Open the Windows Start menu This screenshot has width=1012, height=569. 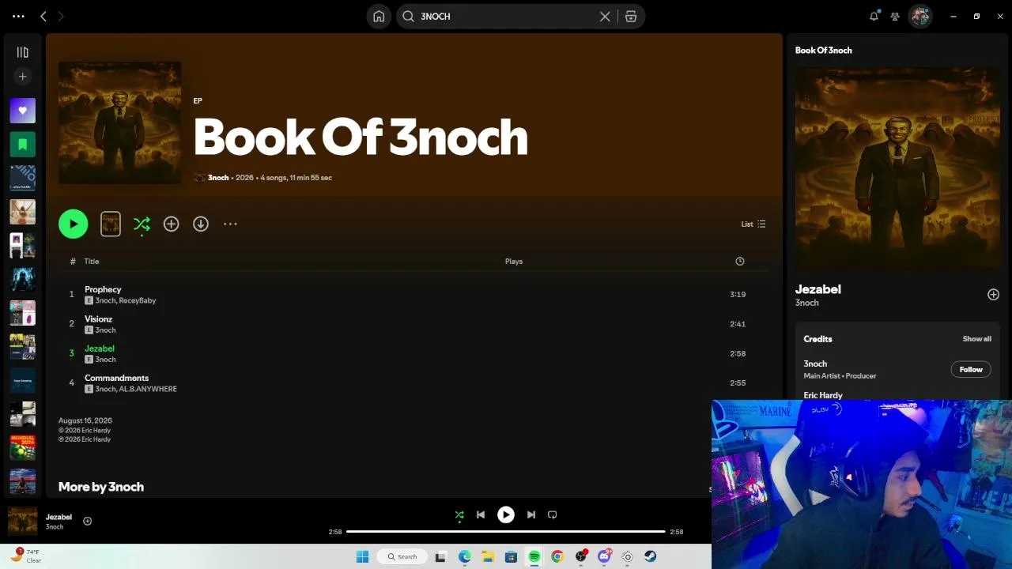(362, 557)
